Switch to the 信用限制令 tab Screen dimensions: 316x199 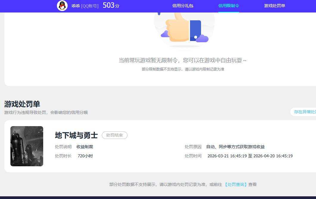point(228,6)
